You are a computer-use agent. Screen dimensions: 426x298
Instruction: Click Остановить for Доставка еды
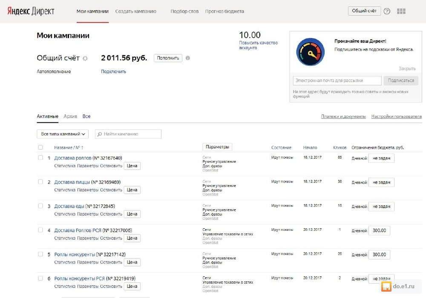(x=111, y=214)
